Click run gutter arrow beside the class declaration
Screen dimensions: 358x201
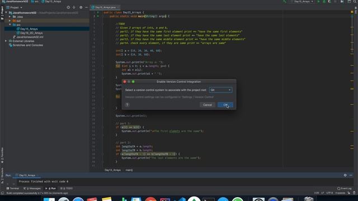pyautogui.click(x=98, y=12)
